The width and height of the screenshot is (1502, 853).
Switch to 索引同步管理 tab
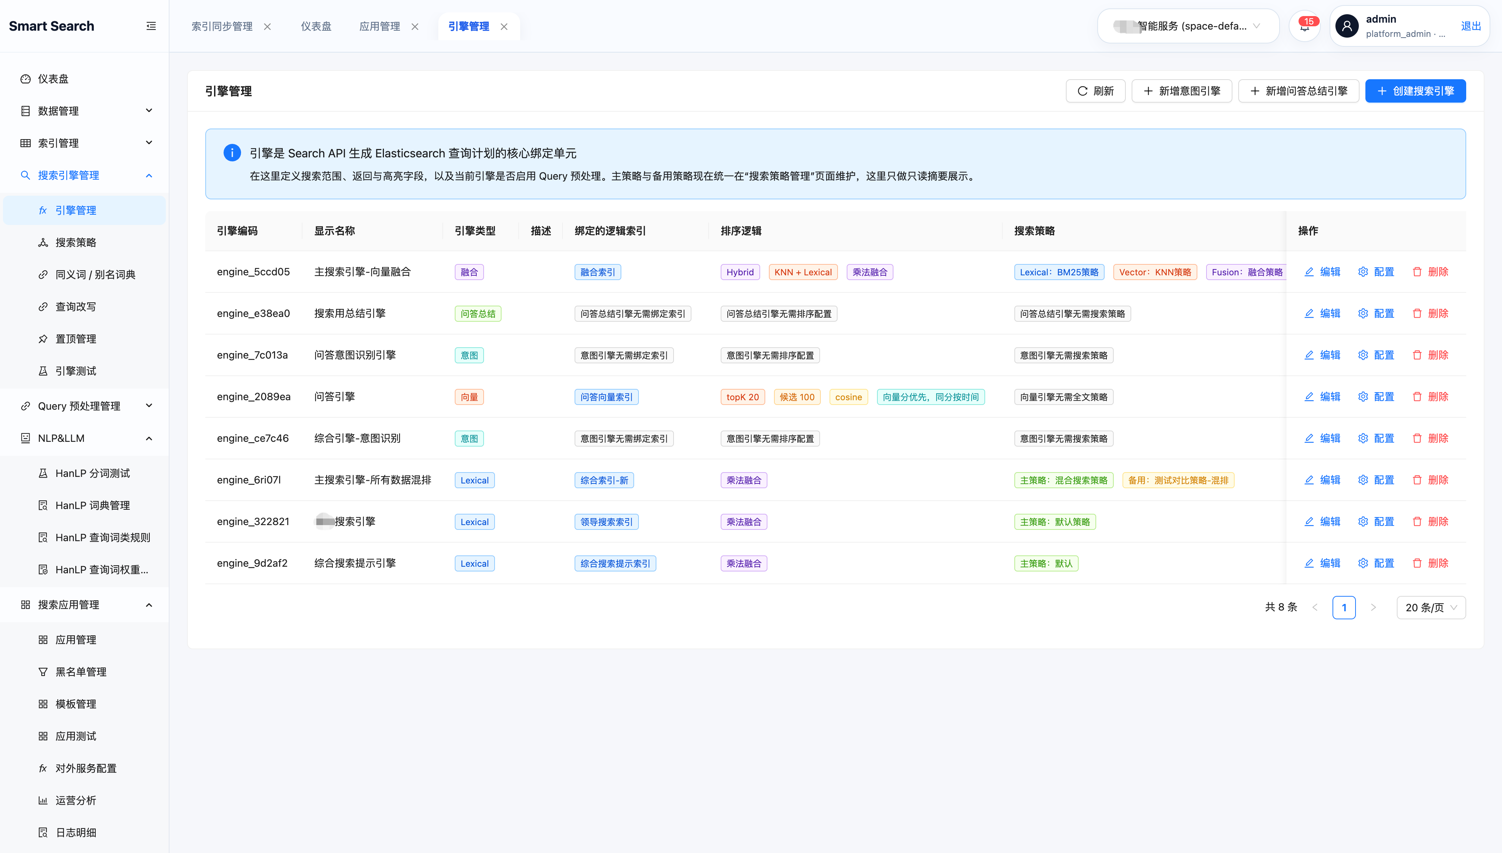[221, 26]
